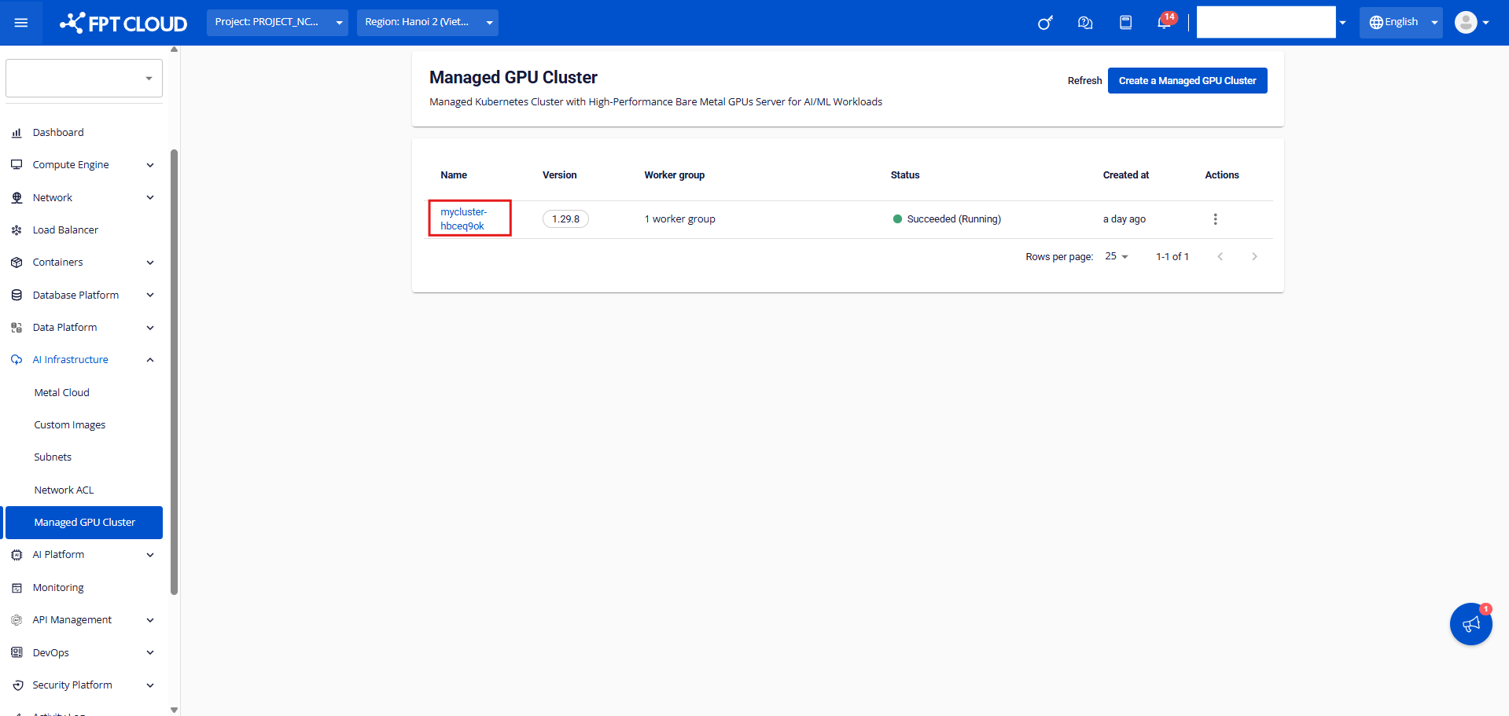This screenshot has height=716, width=1509.
Task: Open the mycluster-hbceq9ok cluster link
Action: [x=463, y=219]
